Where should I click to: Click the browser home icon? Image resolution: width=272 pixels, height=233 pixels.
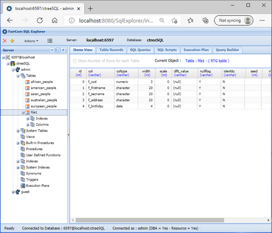click(x=55, y=20)
